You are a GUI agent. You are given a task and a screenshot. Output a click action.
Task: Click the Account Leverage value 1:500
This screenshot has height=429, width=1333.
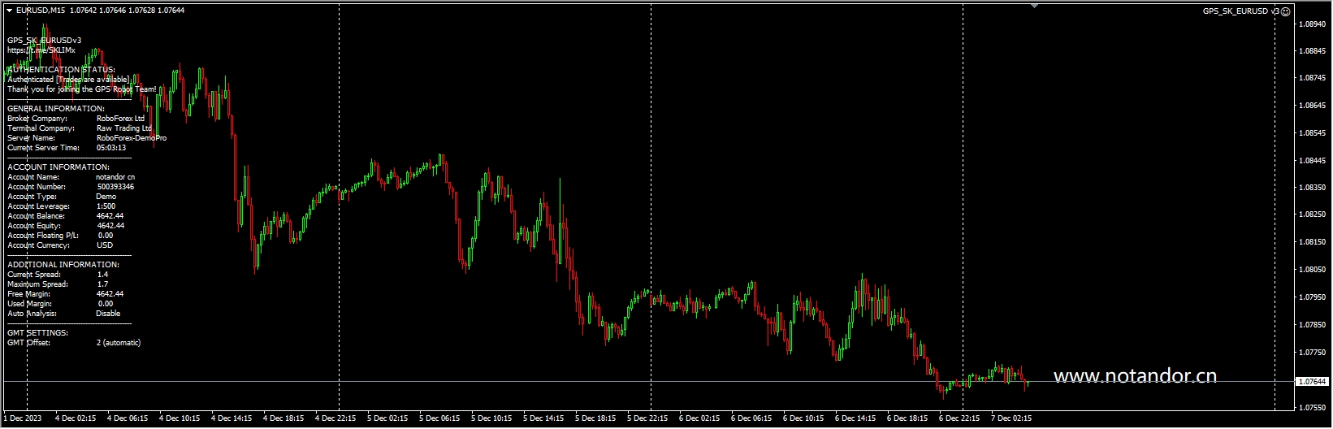(106, 206)
